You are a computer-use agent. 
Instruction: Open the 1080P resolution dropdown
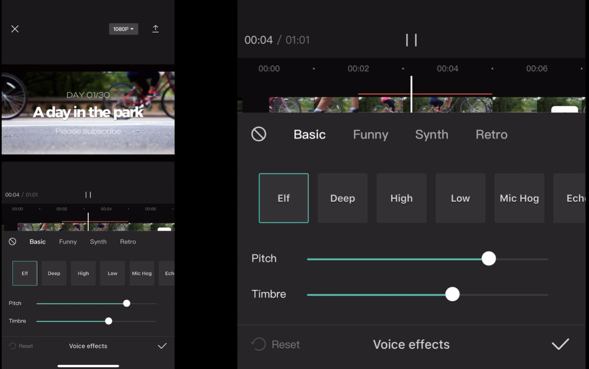tap(123, 29)
